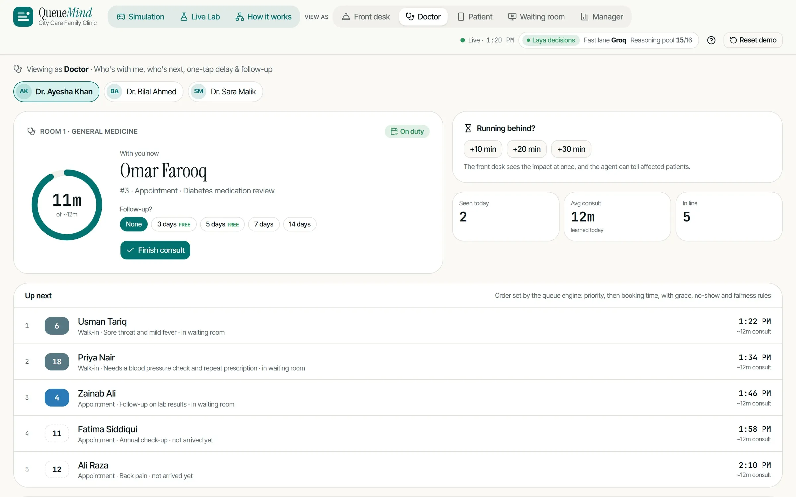The image size is (796, 497).
Task: Open the How it works page
Action: [263, 17]
